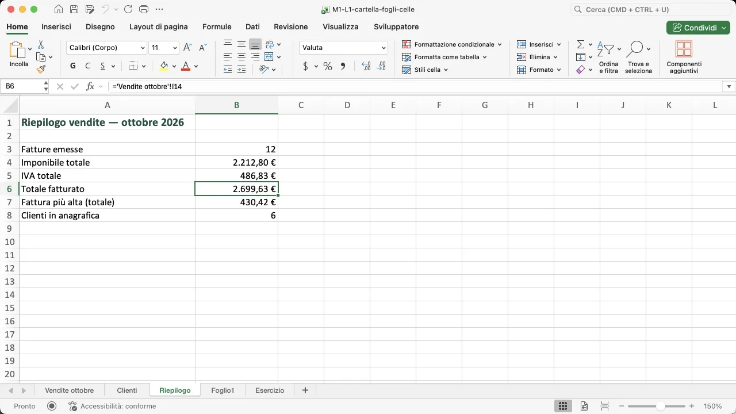Click the Condividi share button
The width and height of the screenshot is (736, 414).
pyautogui.click(x=697, y=28)
